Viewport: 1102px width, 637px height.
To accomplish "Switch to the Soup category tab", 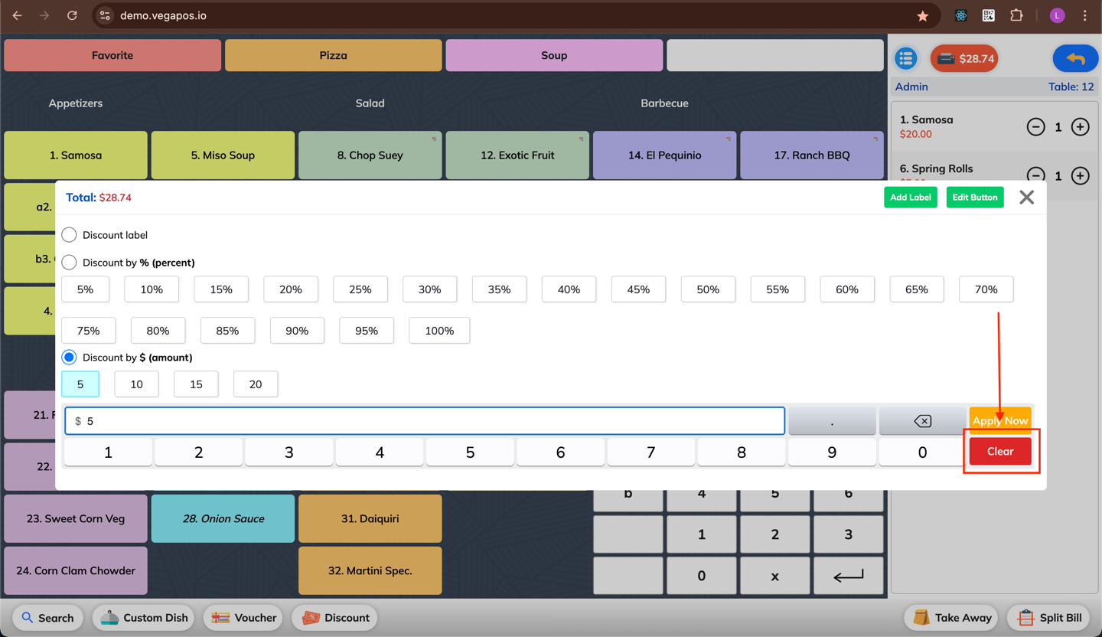I will click(x=554, y=55).
